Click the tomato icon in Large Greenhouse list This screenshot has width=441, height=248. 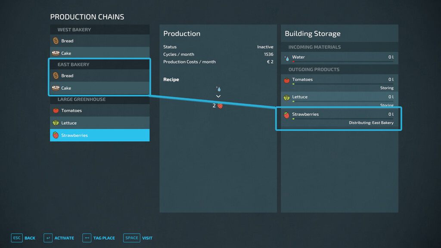(56, 111)
